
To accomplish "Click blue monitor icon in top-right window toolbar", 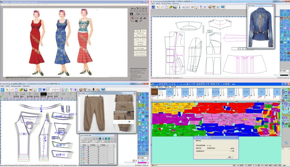I will click(x=223, y=7).
